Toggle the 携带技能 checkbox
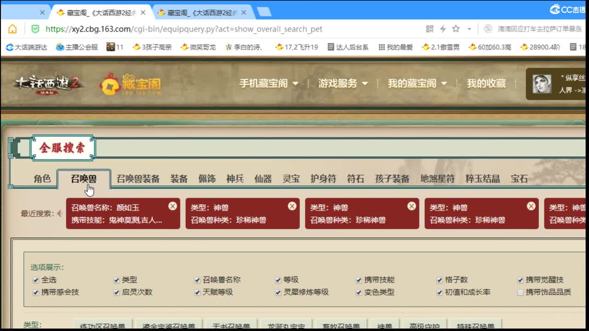This screenshot has height=331, width=589. coord(359,280)
